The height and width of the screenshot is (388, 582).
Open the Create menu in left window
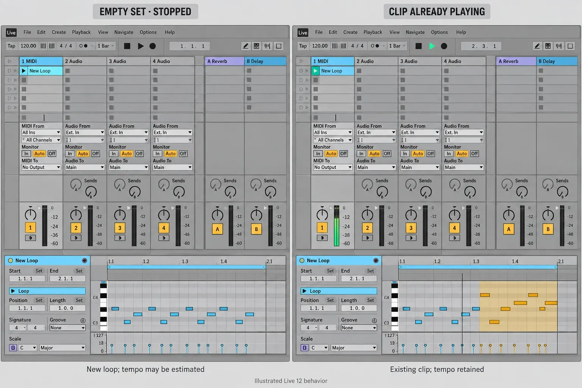pyautogui.click(x=59, y=32)
